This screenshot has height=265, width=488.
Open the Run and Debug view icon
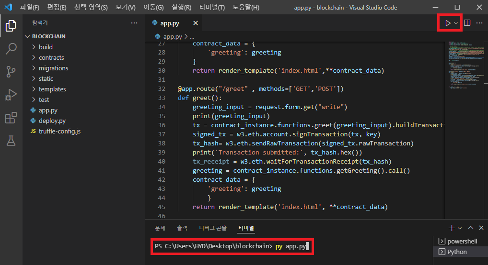[11, 95]
